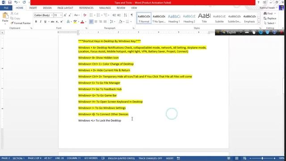Open Font dialog launcher
The width and height of the screenshot is (286, 161).
click(x=86, y=28)
